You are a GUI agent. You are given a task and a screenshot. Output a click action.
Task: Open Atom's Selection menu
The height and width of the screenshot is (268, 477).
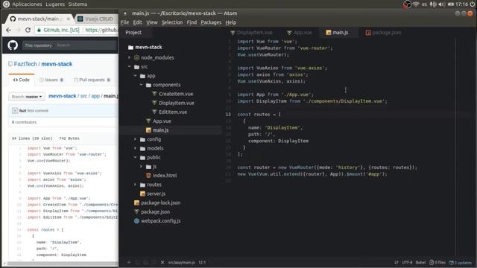[x=172, y=22]
